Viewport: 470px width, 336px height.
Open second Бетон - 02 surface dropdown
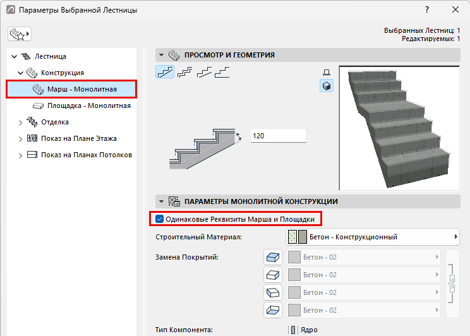point(363,275)
